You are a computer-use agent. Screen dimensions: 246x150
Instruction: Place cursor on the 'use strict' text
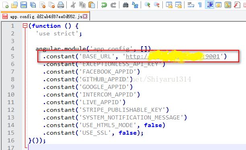click(57, 33)
